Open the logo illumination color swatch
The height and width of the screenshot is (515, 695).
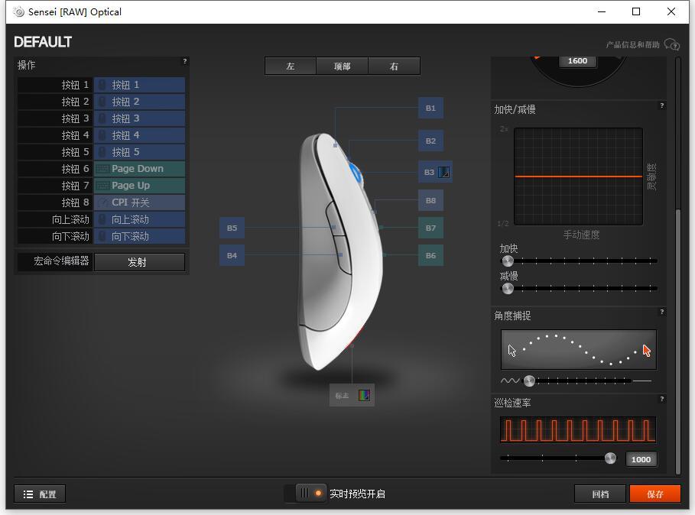click(364, 395)
